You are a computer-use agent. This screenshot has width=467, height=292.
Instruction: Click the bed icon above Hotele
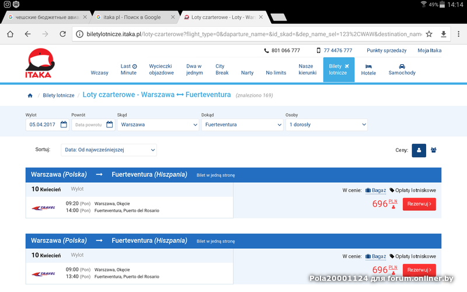[368, 67]
